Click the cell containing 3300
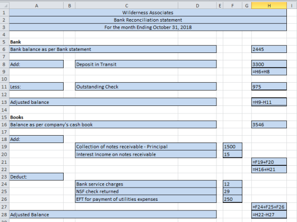This screenshot has width=297, height=222. click(269, 64)
